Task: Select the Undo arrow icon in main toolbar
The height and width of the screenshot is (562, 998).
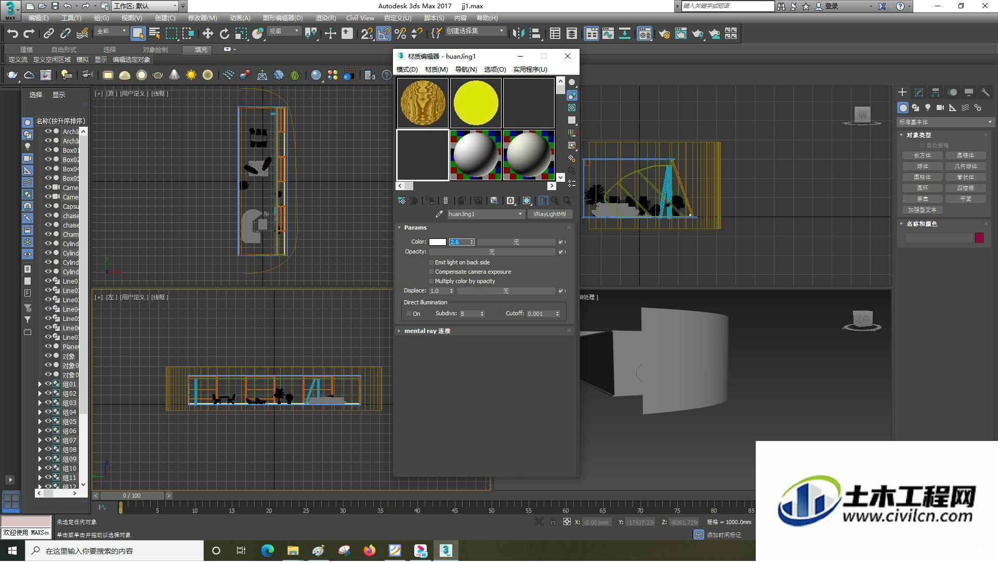Action: tap(12, 34)
